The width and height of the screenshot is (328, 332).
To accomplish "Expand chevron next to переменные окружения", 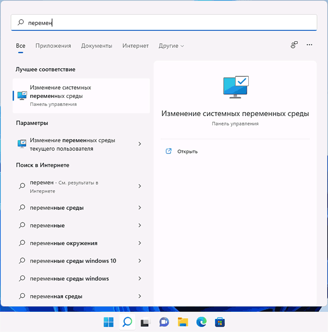I will pos(140,243).
